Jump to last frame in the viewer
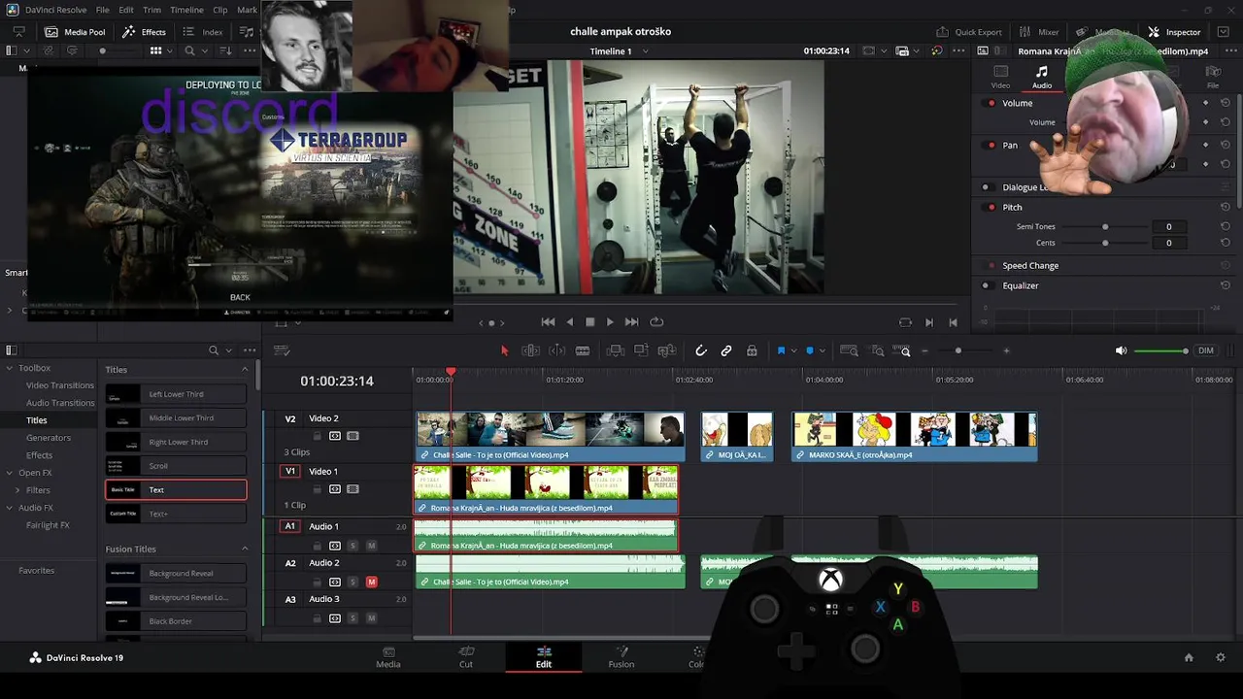Viewport: 1243px width, 699px height. (x=631, y=322)
